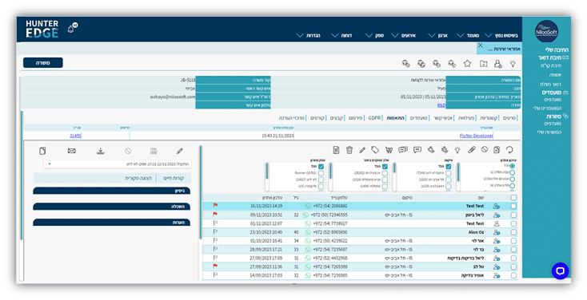
Task: Click the price tag icon
Action: pos(375,150)
